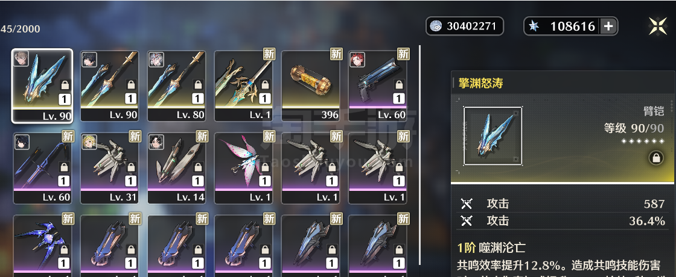The width and height of the screenshot is (676, 277).
Task: Click the lock icon on the Lv. 60 pistol tile
Action: pos(399,85)
